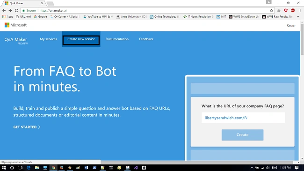
Task: Show more bookmarks with the double chevron
Action: tap(298, 17)
